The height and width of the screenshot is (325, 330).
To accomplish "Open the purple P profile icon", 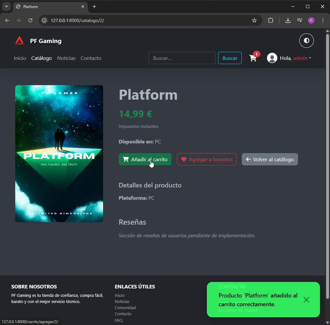I will (x=311, y=20).
